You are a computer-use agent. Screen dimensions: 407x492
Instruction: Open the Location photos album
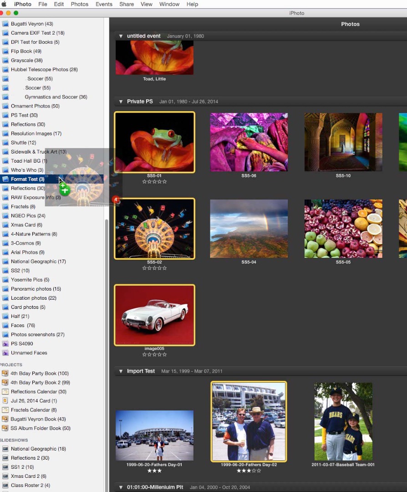52,298
